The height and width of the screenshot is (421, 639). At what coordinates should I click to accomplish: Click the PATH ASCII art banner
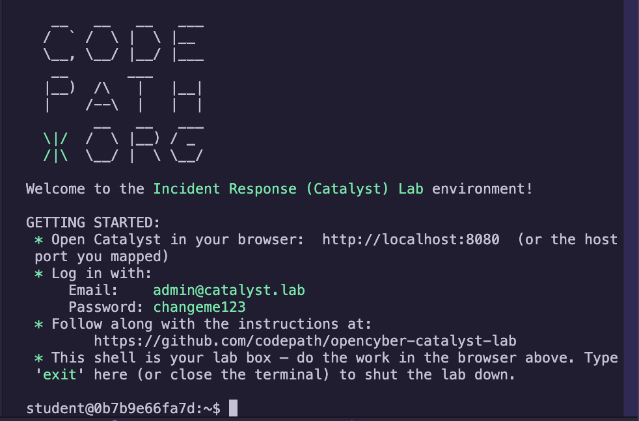(x=124, y=94)
